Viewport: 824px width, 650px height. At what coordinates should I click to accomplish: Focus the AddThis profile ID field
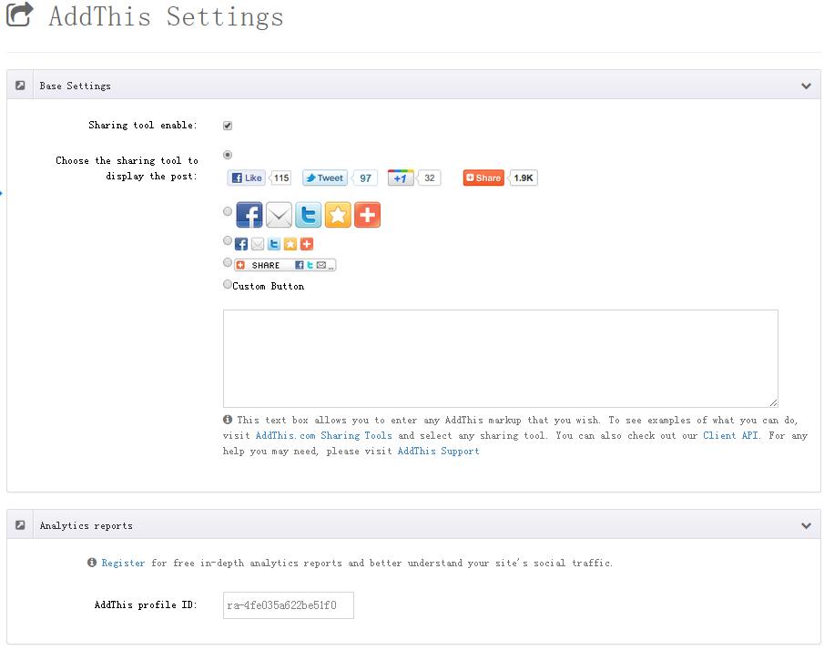(289, 605)
